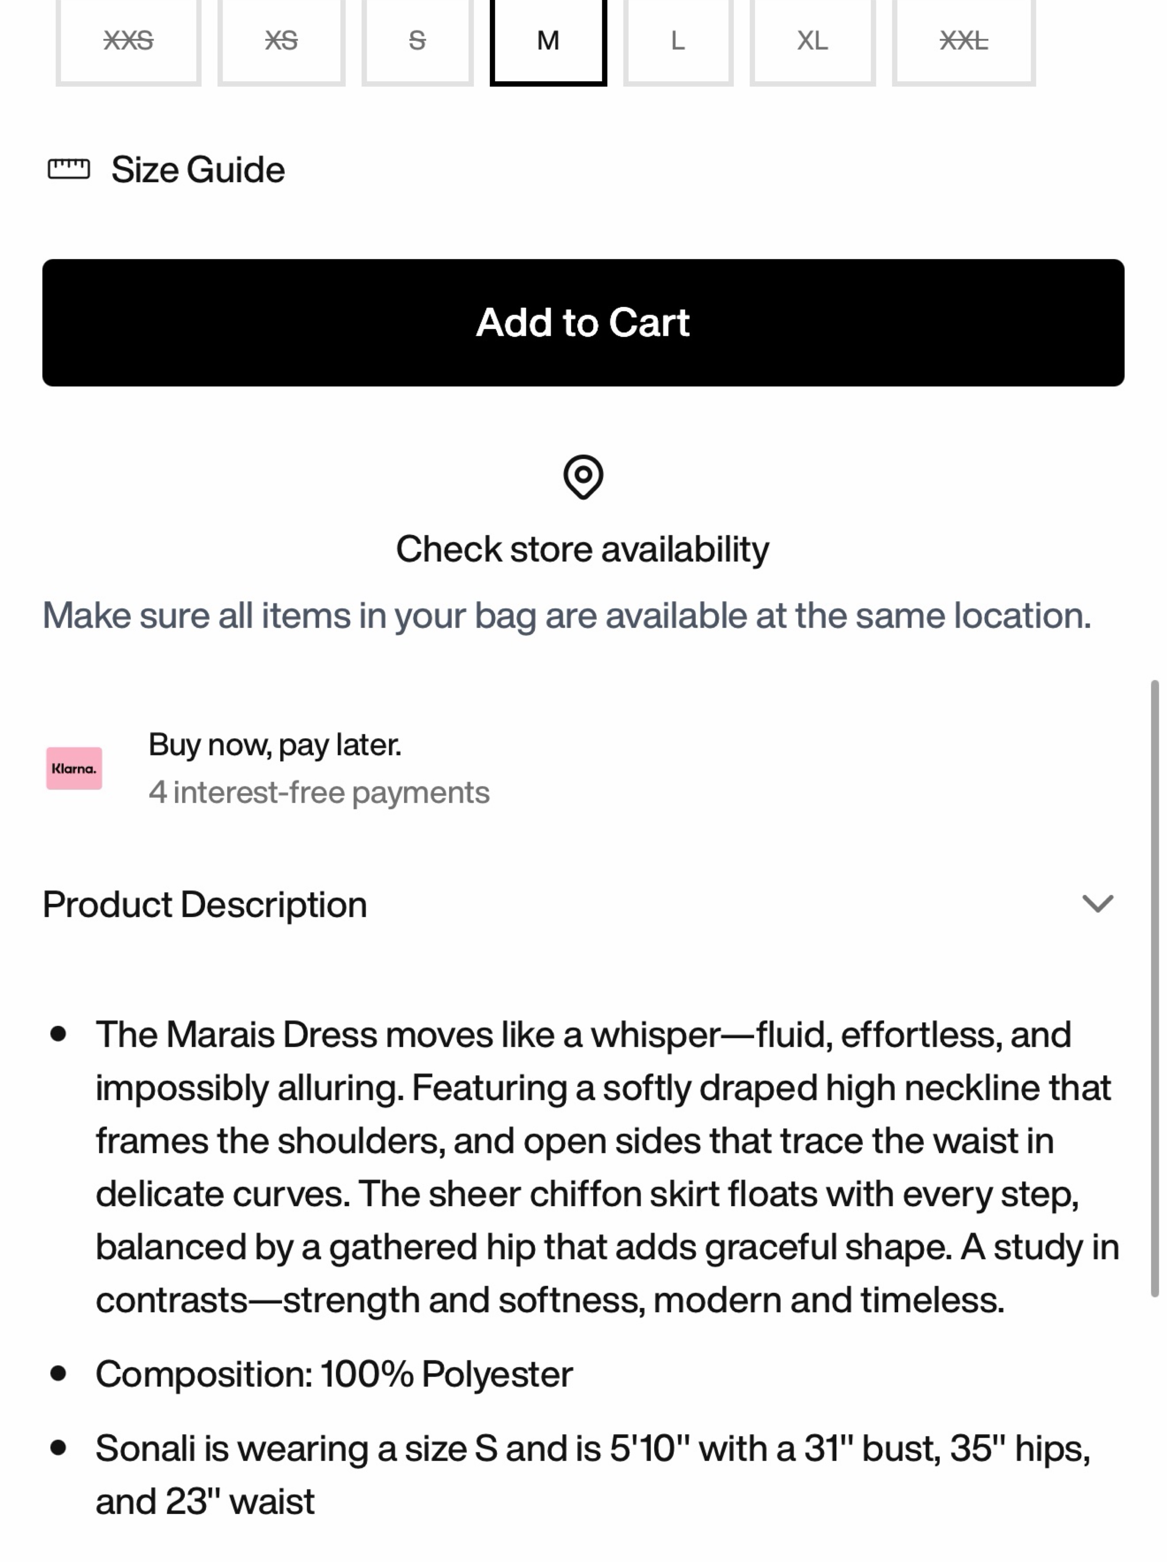Open Buy now, pay later details
Screen dimensions: 1167x1562
point(274,745)
